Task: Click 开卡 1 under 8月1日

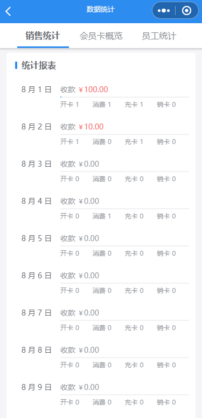Action: pos(69,105)
